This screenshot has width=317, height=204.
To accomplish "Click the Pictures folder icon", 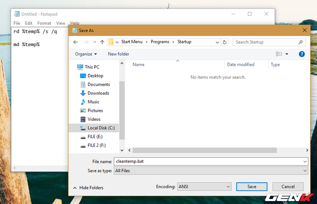I will 83,110.
